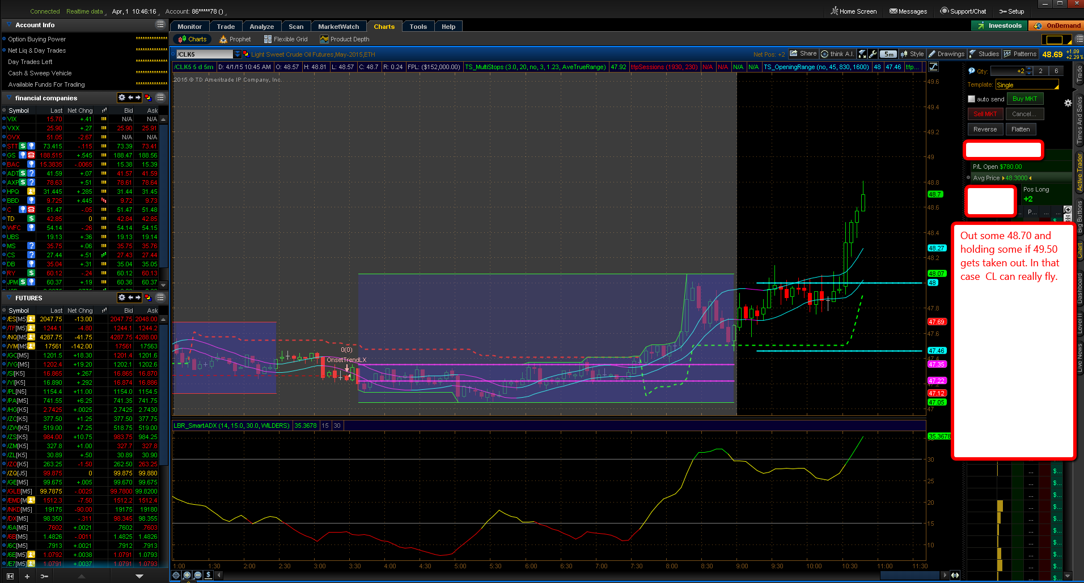Screen dimensions: 1084x583
Task: Click the flask quick-study icon beside think A.I.
Action: [862, 54]
